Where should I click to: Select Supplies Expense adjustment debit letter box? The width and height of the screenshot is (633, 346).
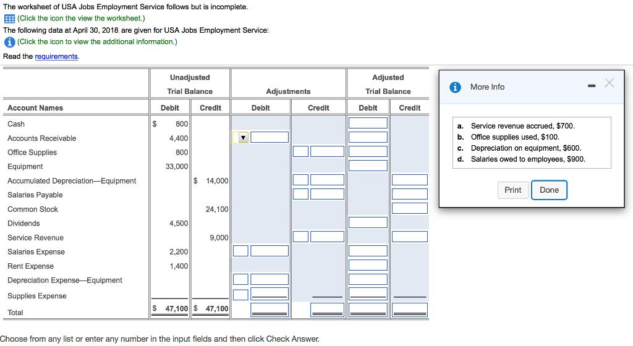click(240, 295)
